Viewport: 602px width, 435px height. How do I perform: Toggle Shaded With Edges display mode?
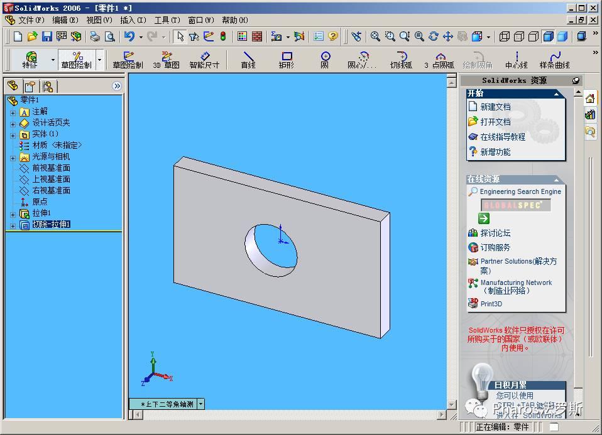(x=548, y=36)
